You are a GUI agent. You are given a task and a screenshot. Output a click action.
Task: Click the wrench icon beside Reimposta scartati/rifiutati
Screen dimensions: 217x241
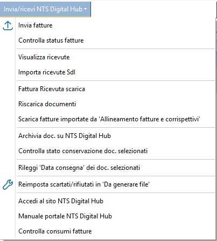[x=8, y=184]
